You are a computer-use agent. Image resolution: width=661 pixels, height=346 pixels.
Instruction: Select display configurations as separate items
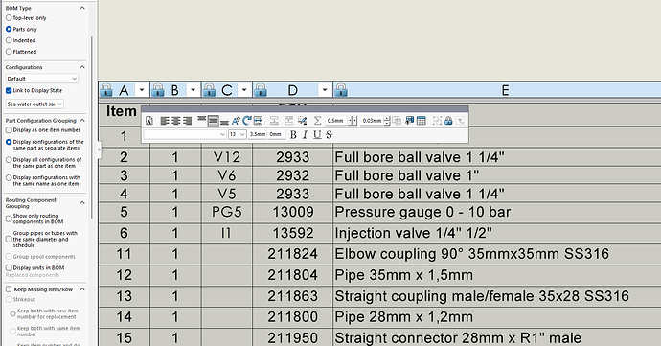click(9, 142)
